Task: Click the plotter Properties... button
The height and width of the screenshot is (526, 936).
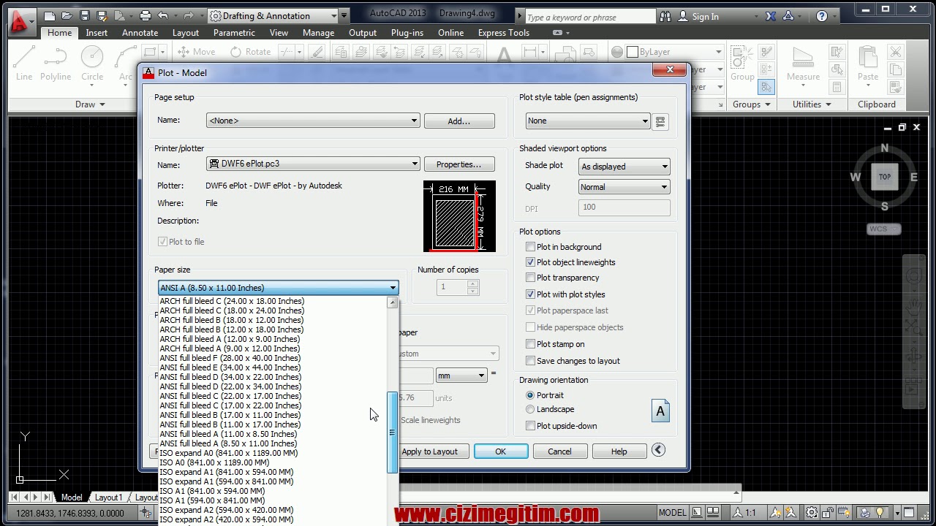Action: coord(459,164)
